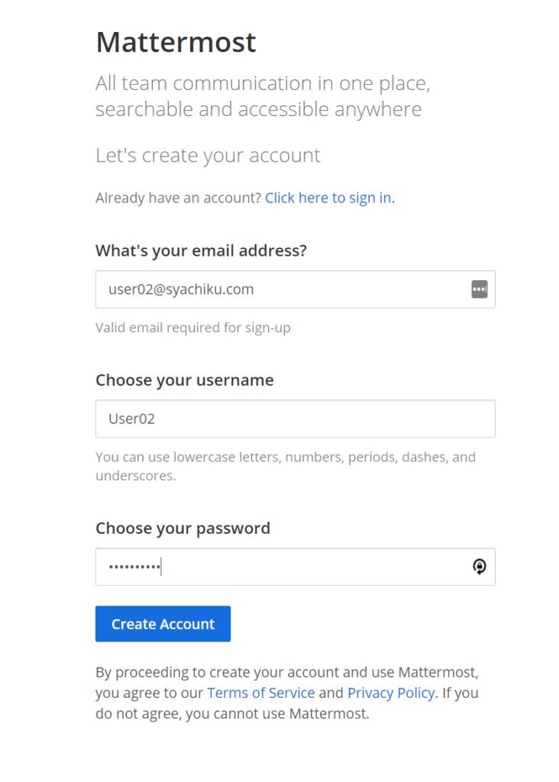The image size is (559, 782).
Task: Open the Privacy Policy link
Action: 391,693
